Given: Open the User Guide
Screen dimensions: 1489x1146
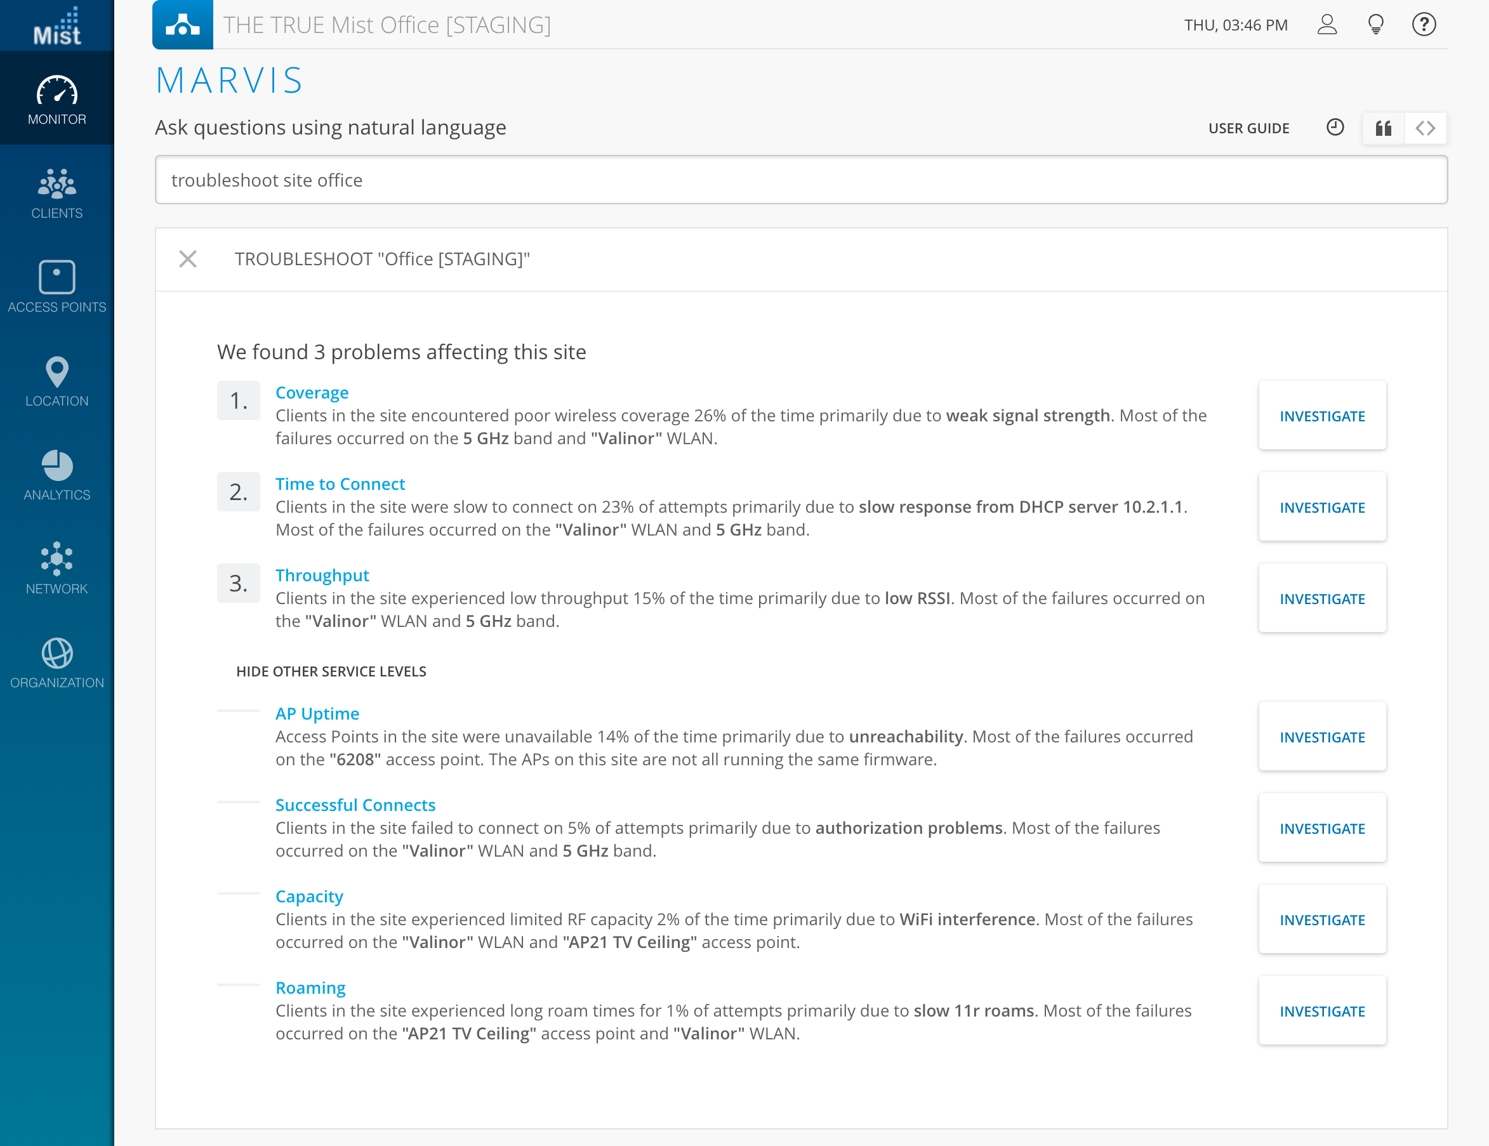Looking at the screenshot, I should tap(1248, 128).
